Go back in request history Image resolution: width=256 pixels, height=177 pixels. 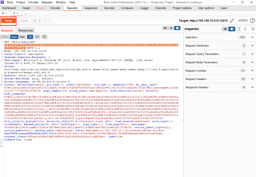35,20
